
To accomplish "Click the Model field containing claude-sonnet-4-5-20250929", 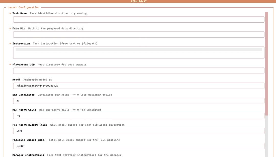I will [139, 86].
